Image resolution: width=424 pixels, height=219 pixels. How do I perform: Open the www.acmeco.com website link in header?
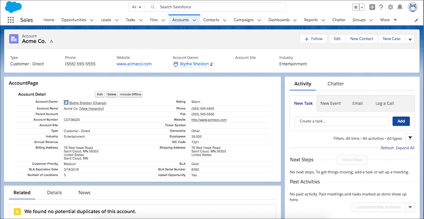click(134, 64)
